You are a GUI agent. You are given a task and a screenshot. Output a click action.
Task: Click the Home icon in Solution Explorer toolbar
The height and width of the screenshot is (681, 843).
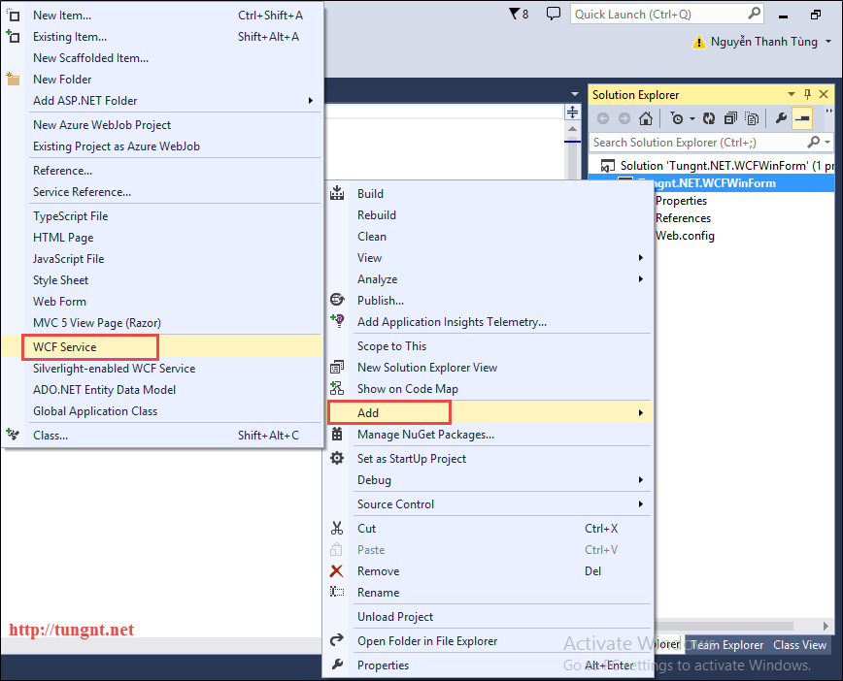point(646,118)
